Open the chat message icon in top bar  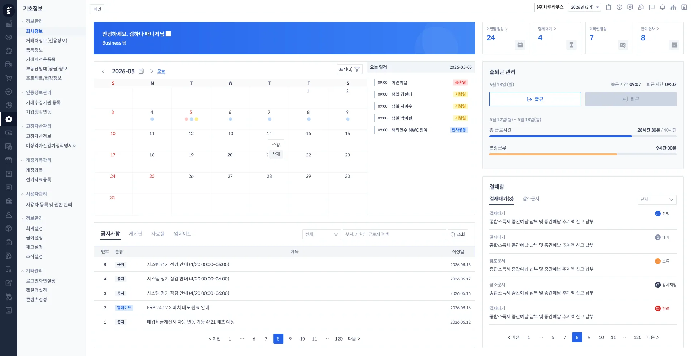coord(652,7)
